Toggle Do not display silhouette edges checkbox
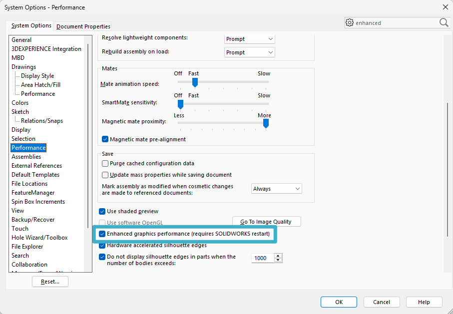This screenshot has width=453, height=314. click(102, 257)
